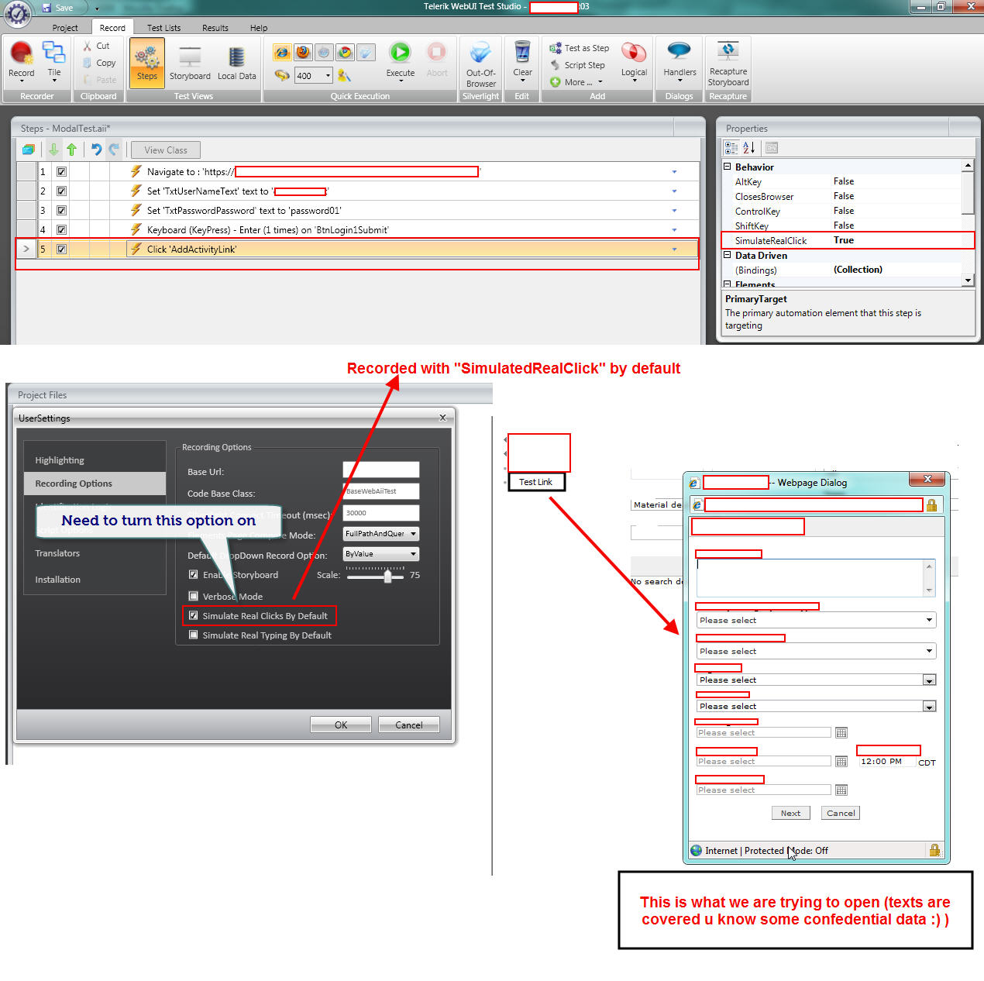Open the Project ribbon tab

[65, 28]
